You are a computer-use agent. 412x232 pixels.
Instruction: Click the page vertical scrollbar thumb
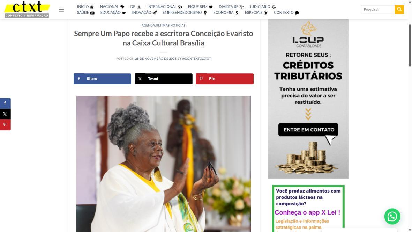pyautogui.click(x=410, y=45)
